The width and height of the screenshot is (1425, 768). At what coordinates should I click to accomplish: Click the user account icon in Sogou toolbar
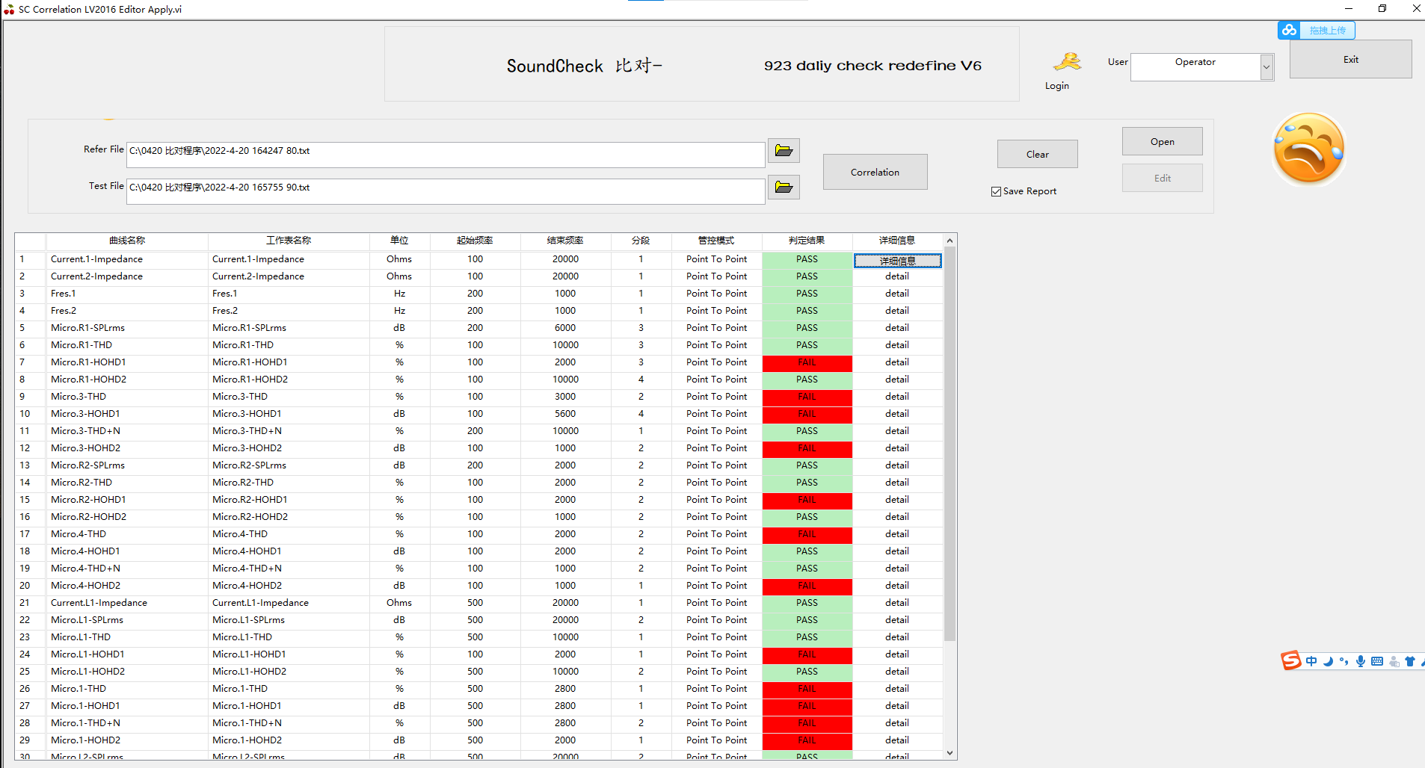click(1394, 661)
